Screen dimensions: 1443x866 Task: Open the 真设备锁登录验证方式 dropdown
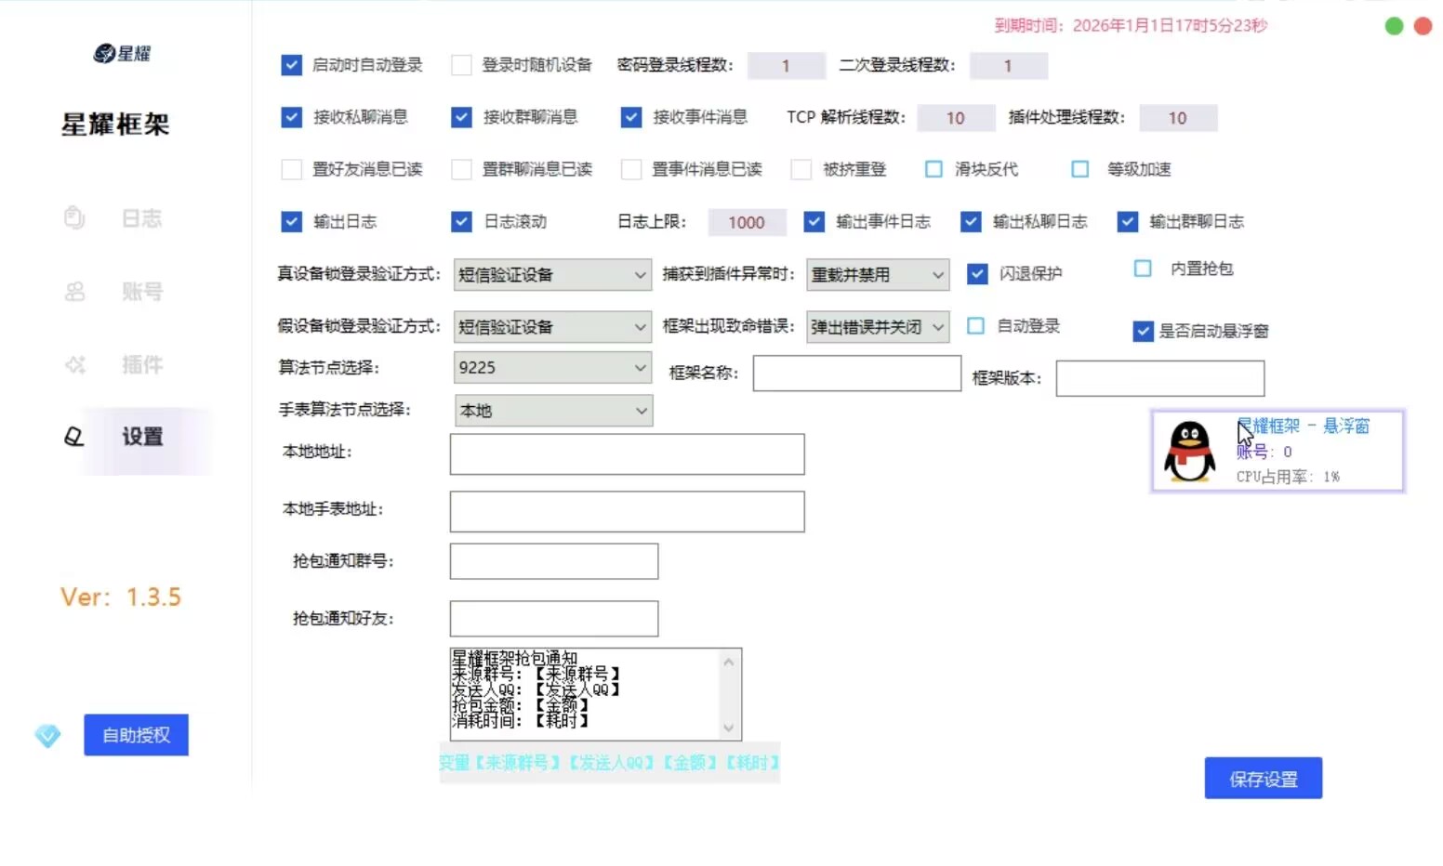[x=552, y=275]
